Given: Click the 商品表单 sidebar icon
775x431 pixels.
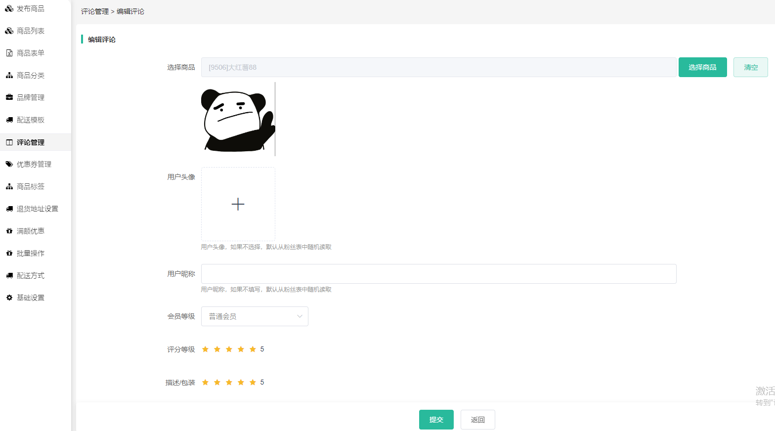Looking at the screenshot, I should 9,53.
